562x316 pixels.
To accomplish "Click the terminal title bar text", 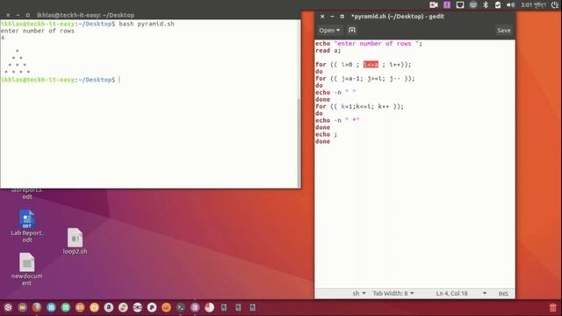I will (85, 15).
